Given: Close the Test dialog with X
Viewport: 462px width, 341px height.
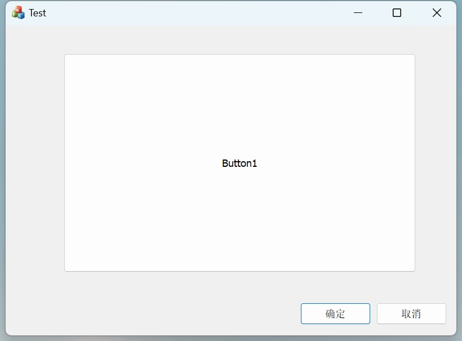Looking at the screenshot, I should click(437, 12).
